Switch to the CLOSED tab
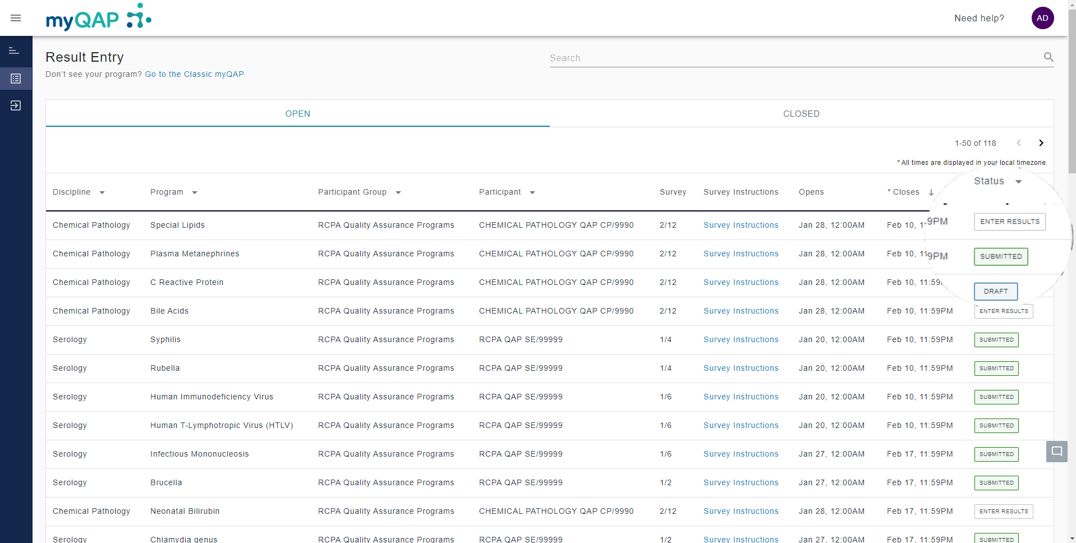Image resolution: width=1076 pixels, height=543 pixels. pos(801,114)
